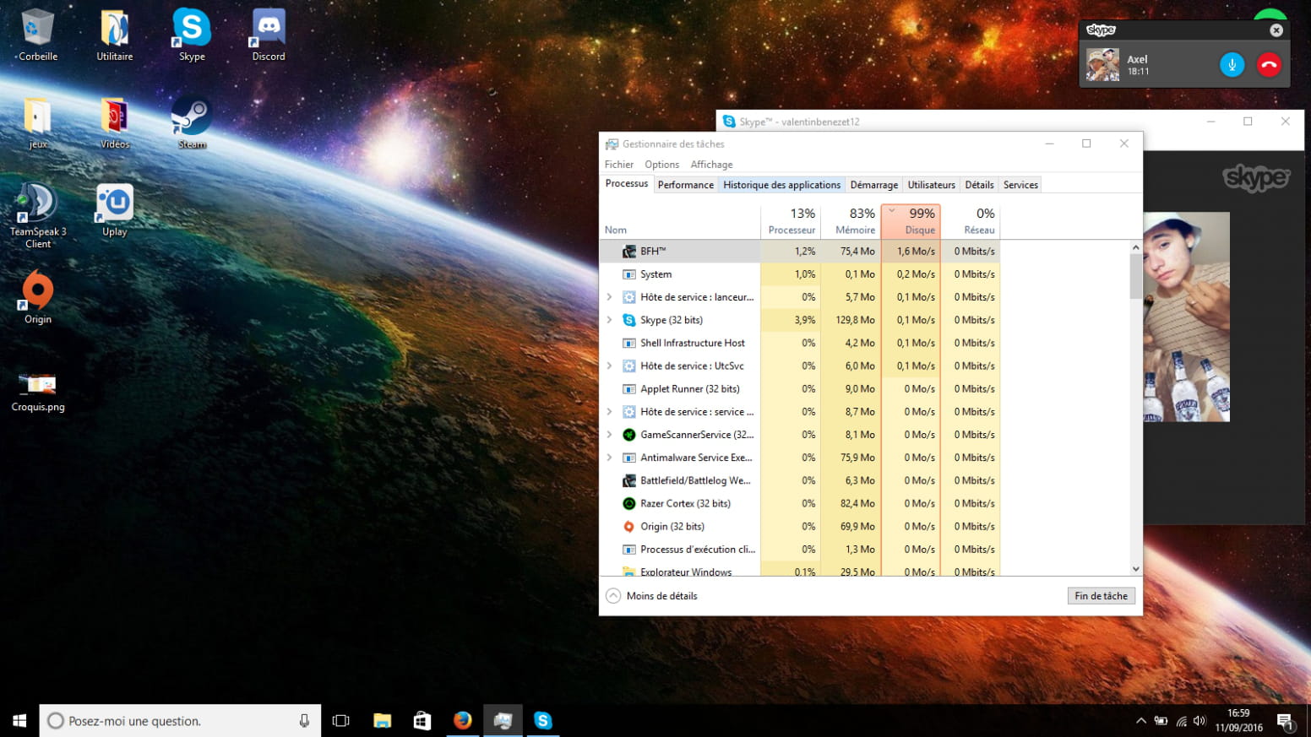Sort processes by the Mémoire column

851,221
